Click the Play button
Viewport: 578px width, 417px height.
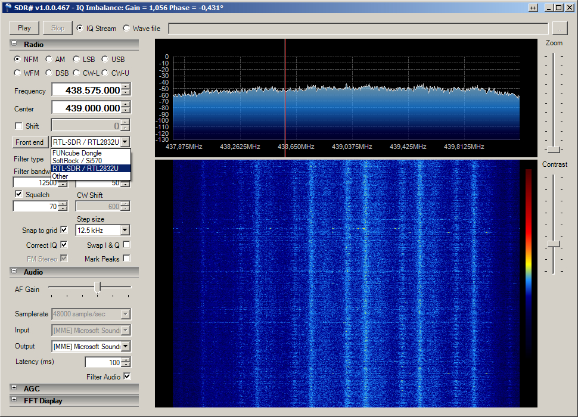pyautogui.click(x=24, y=28)
